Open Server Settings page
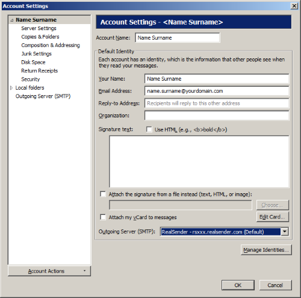This screenshot has width=301, height=298. click(39, 28)
